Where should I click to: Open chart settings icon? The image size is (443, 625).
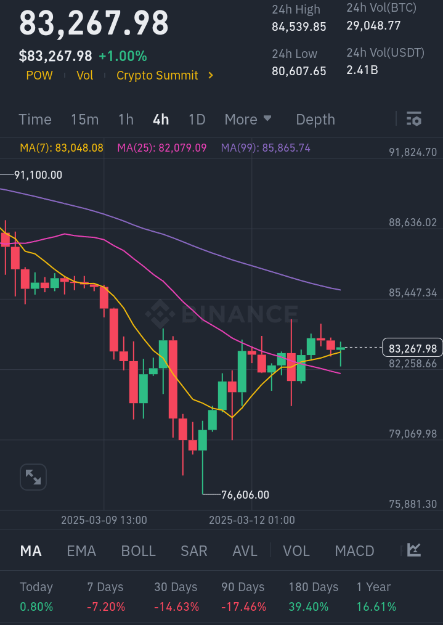point(414,119)
